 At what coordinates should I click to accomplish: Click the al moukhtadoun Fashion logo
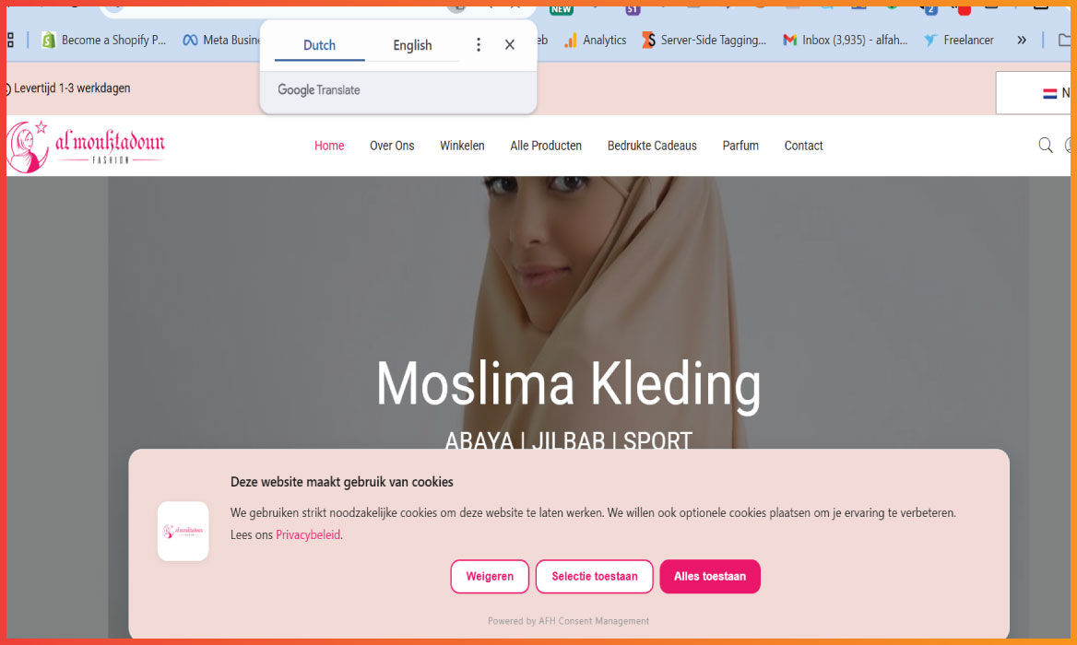tap(85, 147)
